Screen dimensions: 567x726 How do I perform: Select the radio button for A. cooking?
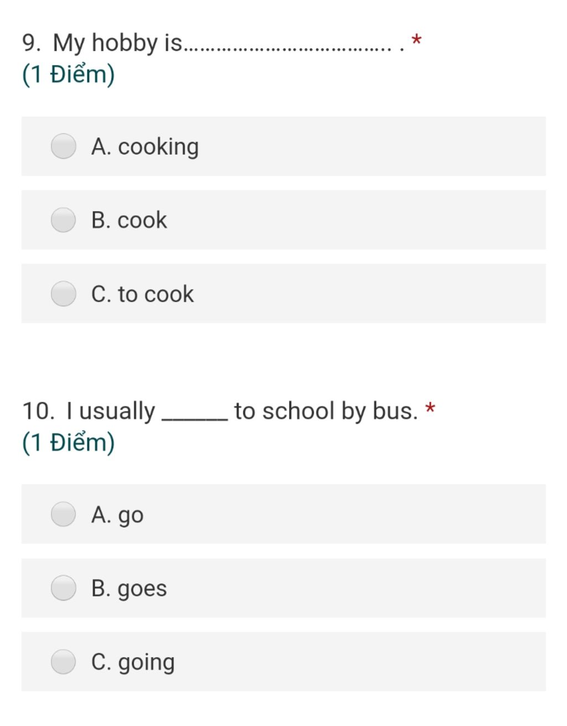coord(64,147)
